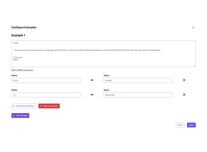Delete the From = London pair

[184, 80]
